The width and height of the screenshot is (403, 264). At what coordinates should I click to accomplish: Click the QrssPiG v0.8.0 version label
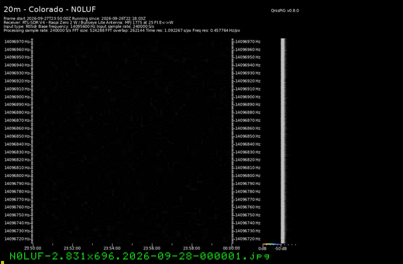tap(285, 11)
